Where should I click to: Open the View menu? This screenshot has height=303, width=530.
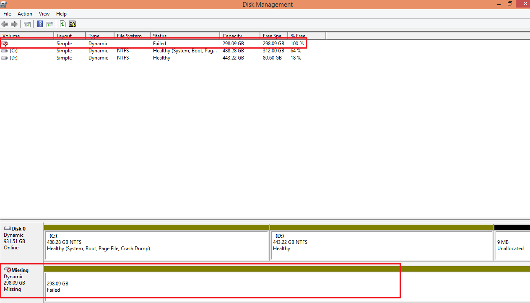coord(44,14)
